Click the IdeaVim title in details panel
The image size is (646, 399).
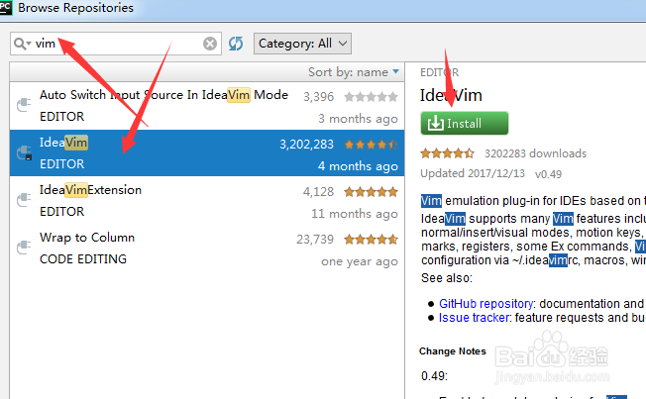click(451, 95)
